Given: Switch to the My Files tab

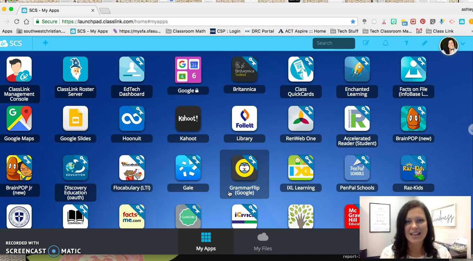Looking at the screenshot, I should pos(263,242).
